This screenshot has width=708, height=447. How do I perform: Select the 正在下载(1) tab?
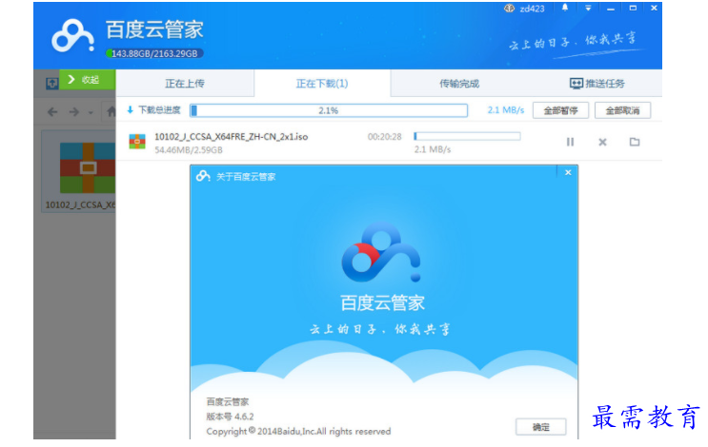[322, 84]
